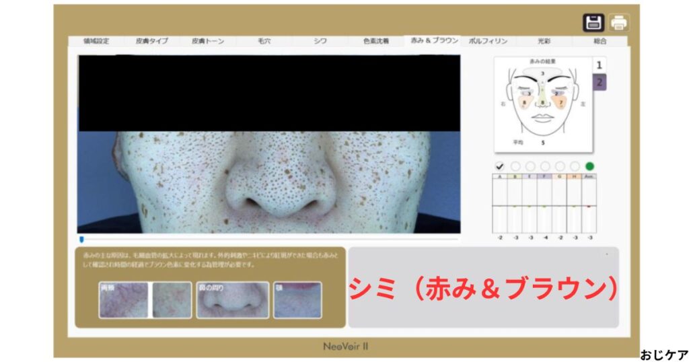
Task: Click column header B in the chart
Action: coord(515,176)
